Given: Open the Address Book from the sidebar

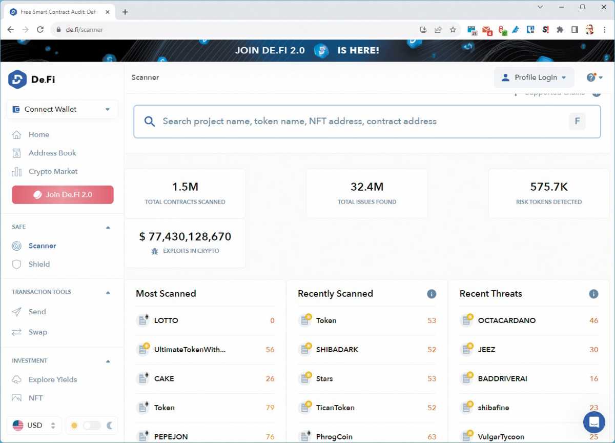Looking at the screenshot, I should tap(17, 153).
